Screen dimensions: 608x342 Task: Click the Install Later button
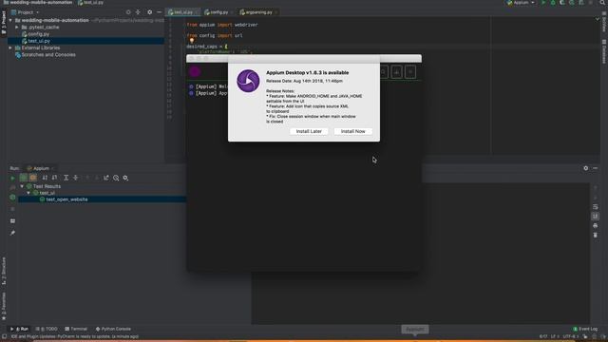(x=309, y=131)
